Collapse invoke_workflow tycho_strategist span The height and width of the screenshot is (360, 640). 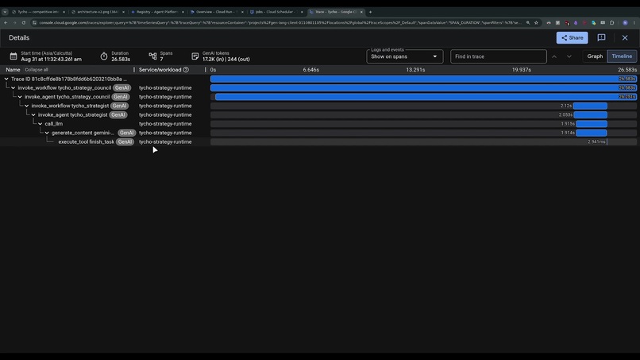[x=26, y=106]
